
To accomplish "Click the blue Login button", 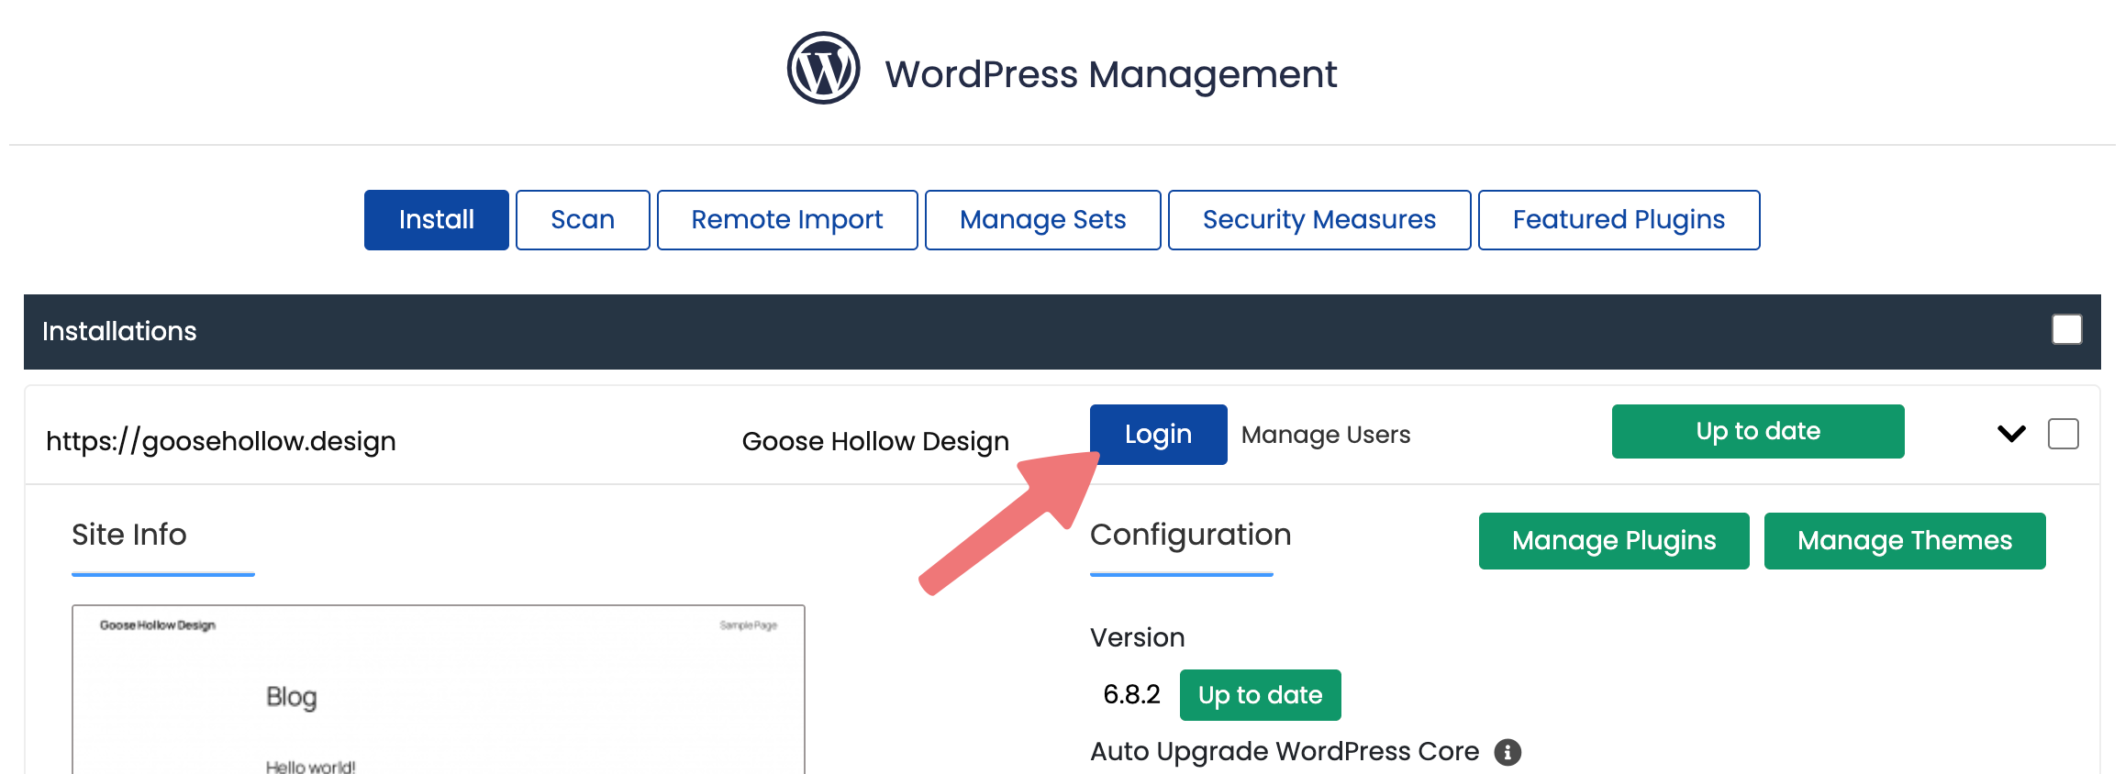I will (x=1158, y=435).
